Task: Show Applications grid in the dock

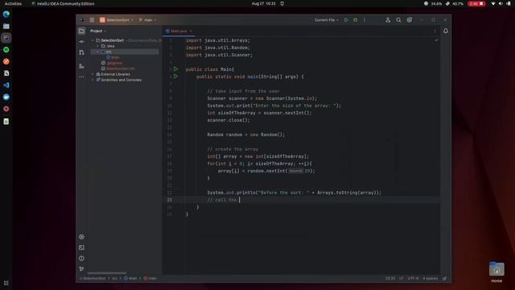Action: coord(6,283)
